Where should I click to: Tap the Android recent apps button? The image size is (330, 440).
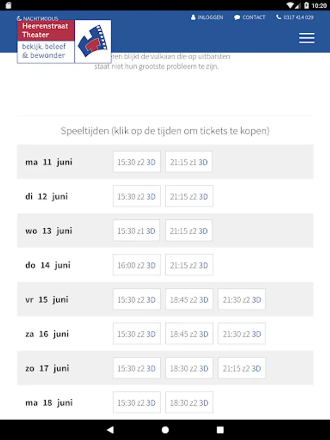220,430
